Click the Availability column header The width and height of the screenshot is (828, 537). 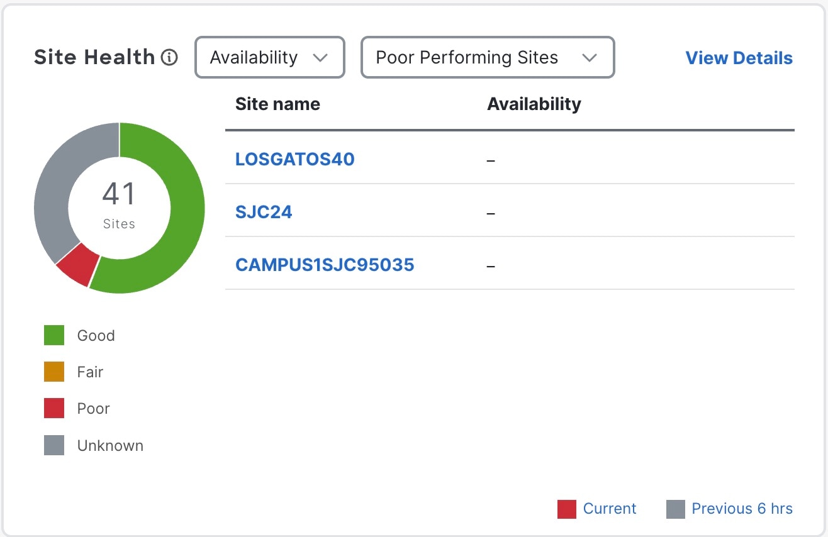534,104
